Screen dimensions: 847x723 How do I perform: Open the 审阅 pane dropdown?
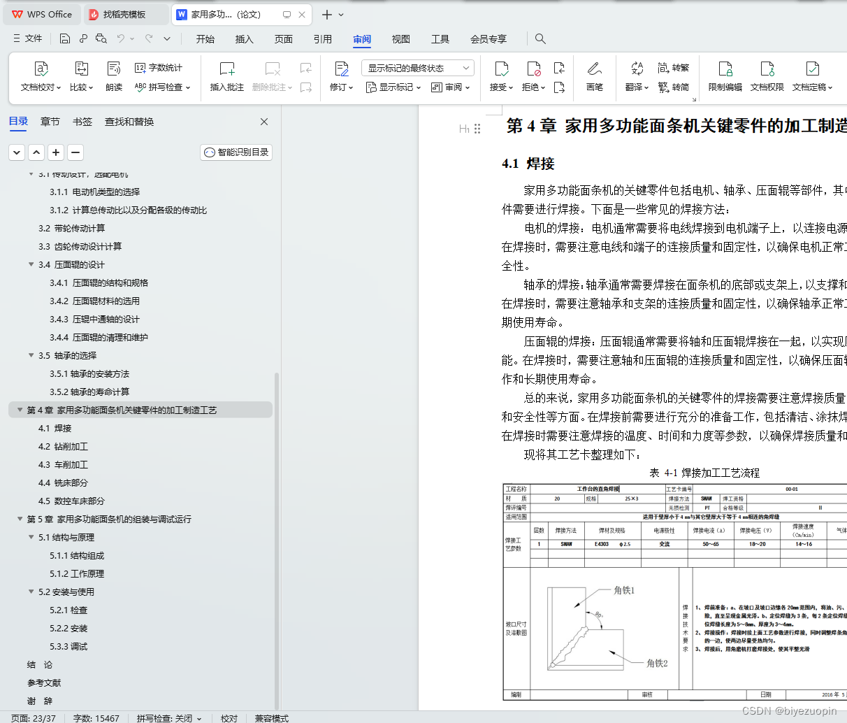coord(450,87)
